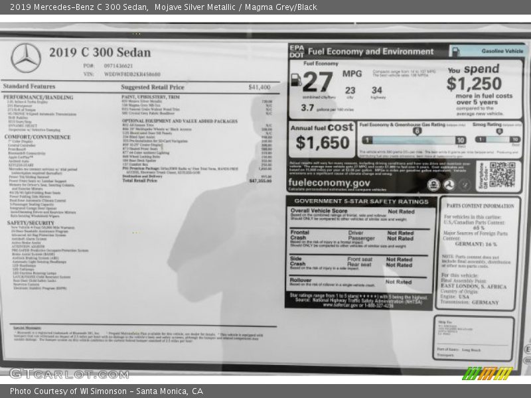
Task: Click the "Fuel Economy and Environment" header
Action: [370, 52]
